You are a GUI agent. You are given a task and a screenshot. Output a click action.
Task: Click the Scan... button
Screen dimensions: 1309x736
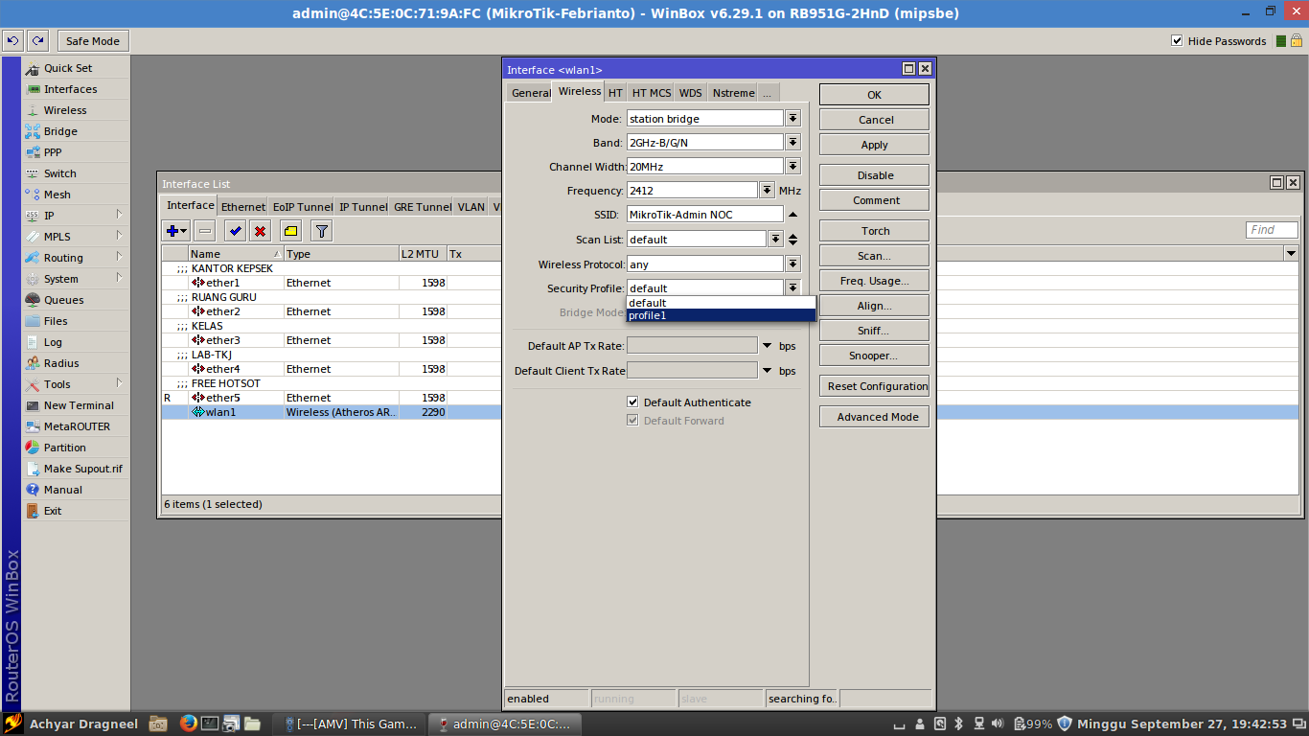[x=874, y=256]
